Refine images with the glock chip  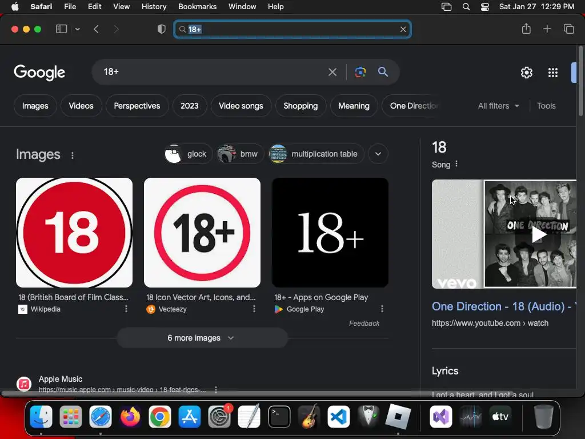[x=188, y=154]
